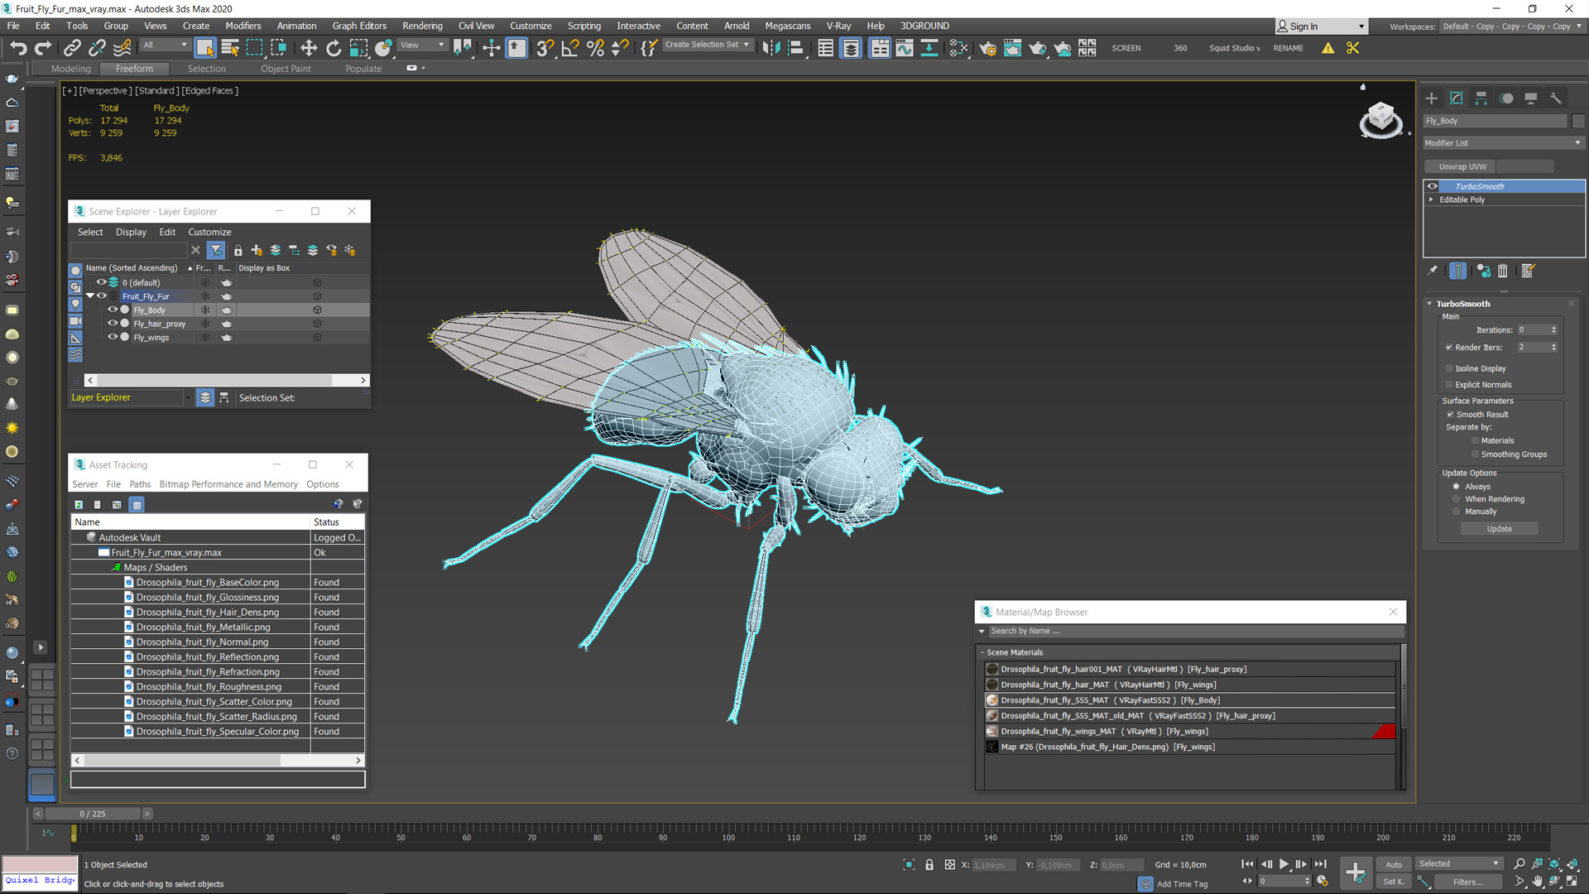Switch to the Object Paint ribbon tab
This screenshot has width=1589, height=894.
pyautogui.click(x=286, y=69)
